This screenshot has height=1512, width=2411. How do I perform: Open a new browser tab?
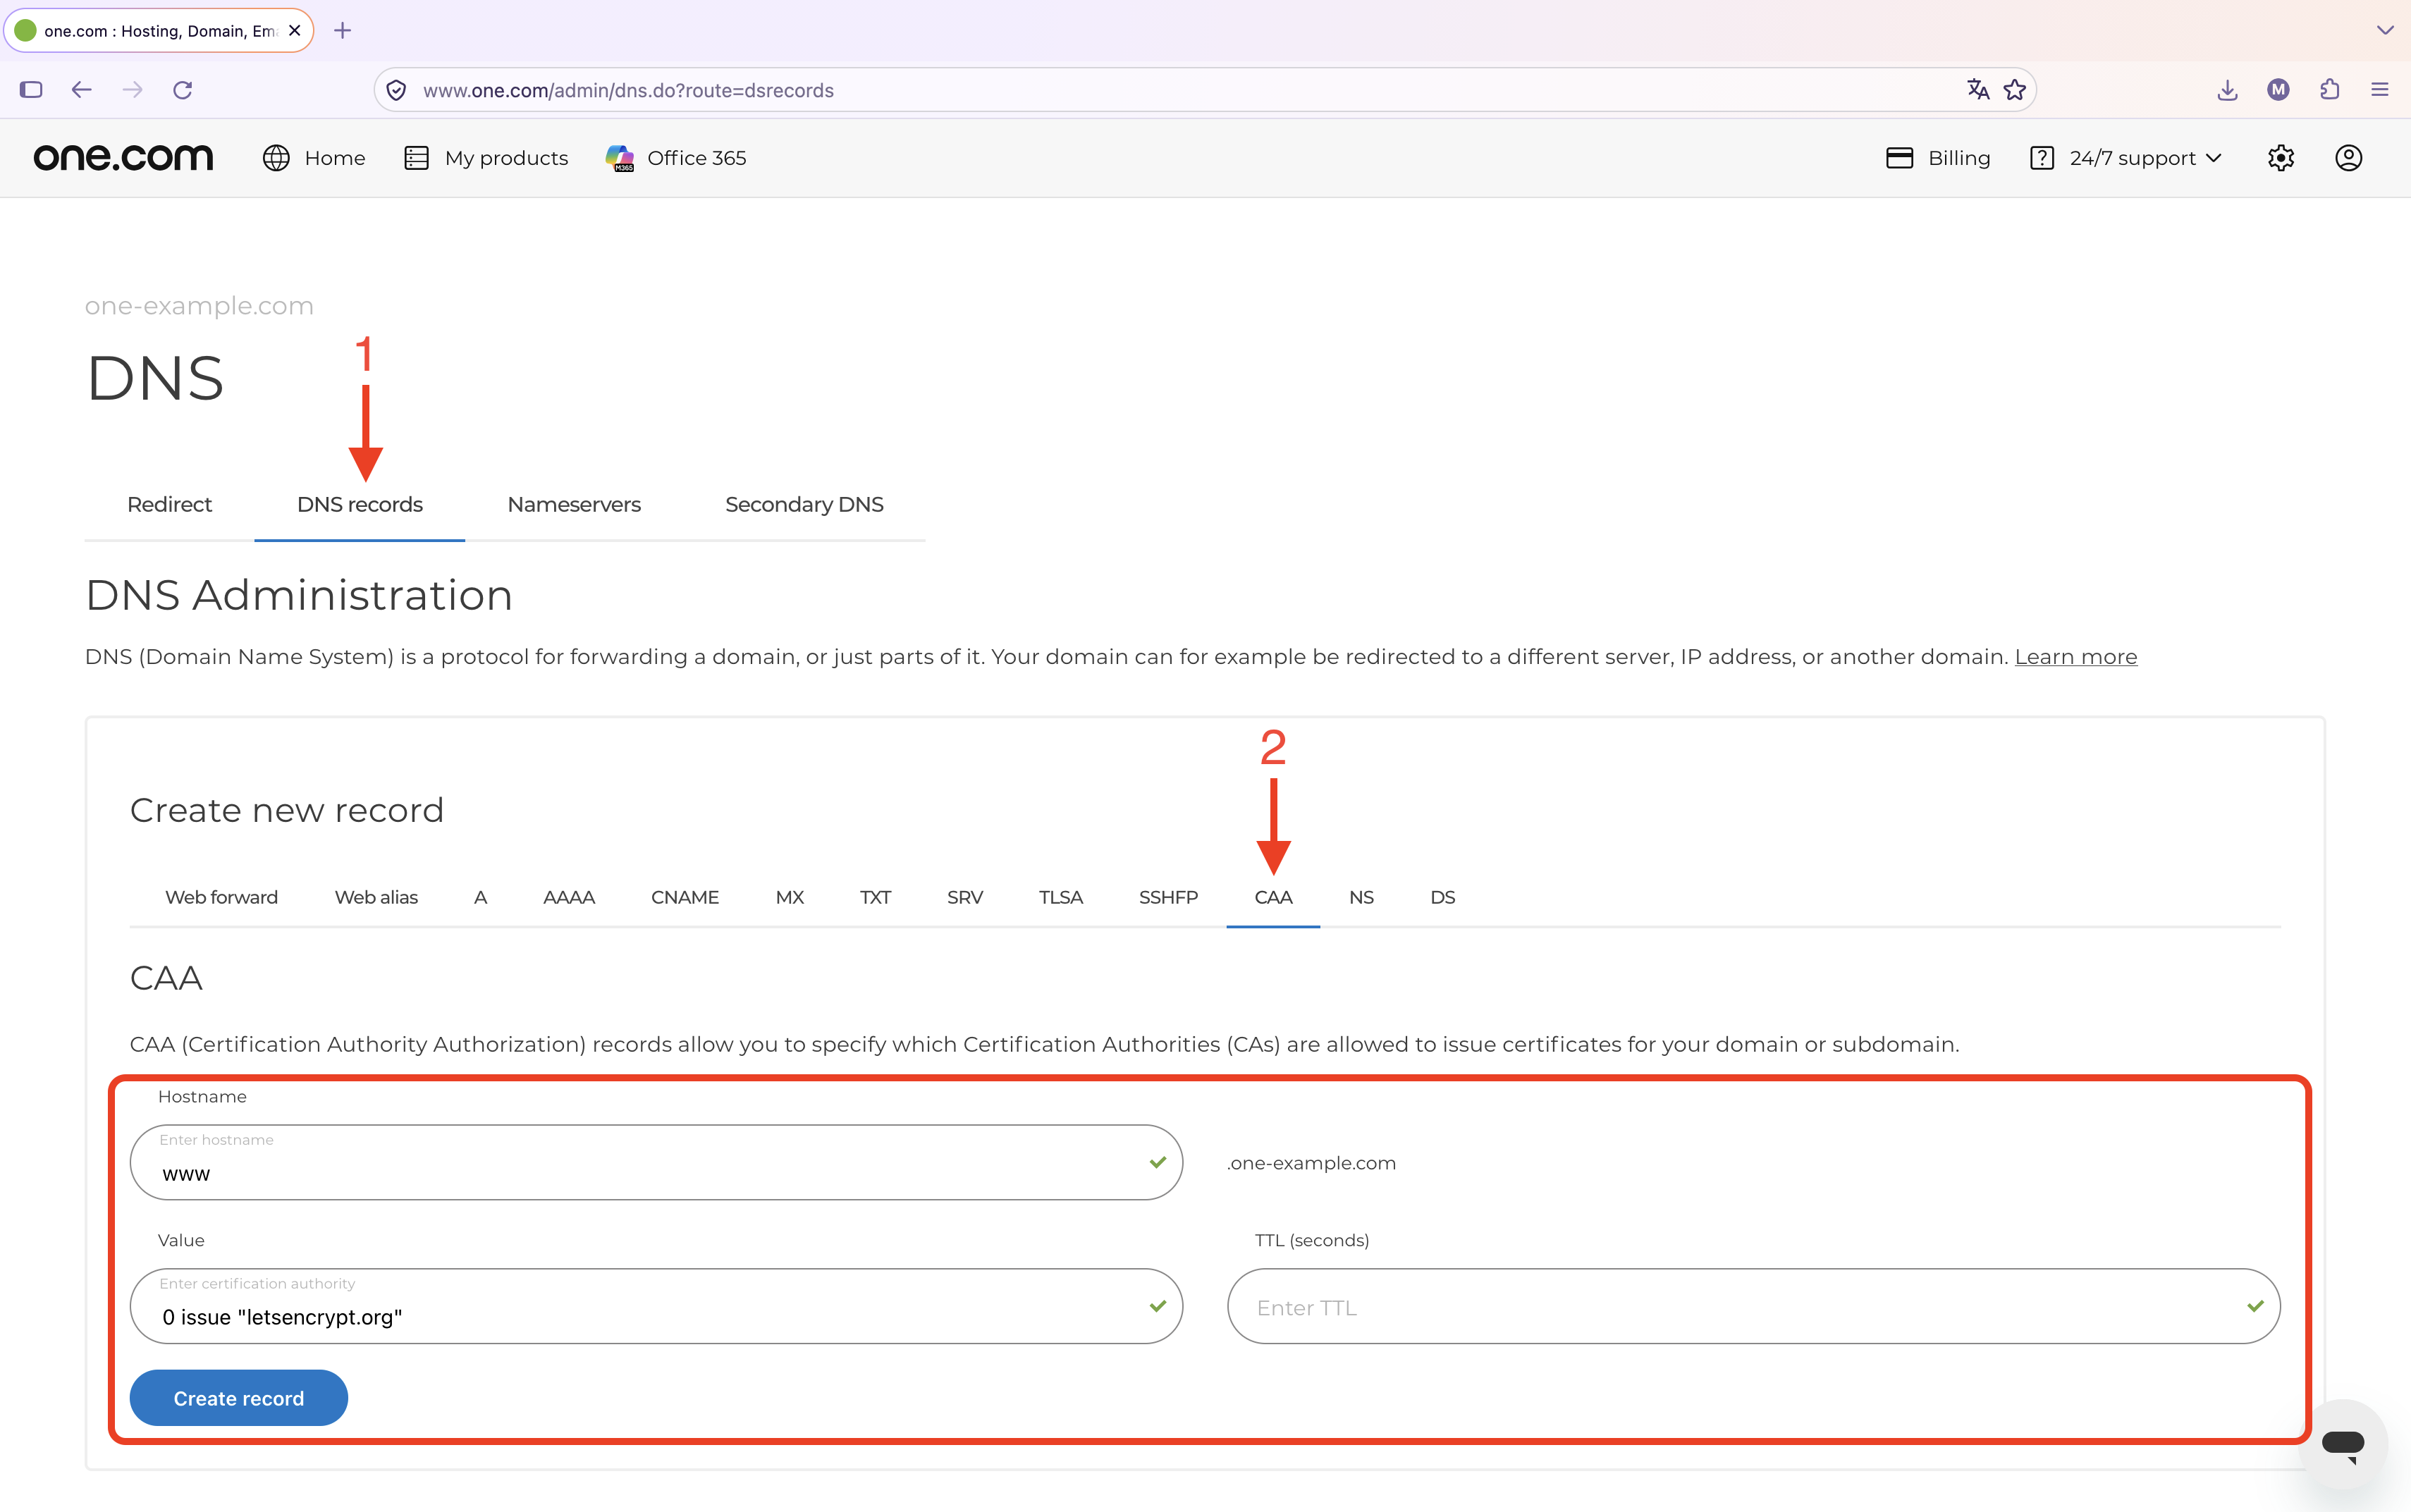343,31
